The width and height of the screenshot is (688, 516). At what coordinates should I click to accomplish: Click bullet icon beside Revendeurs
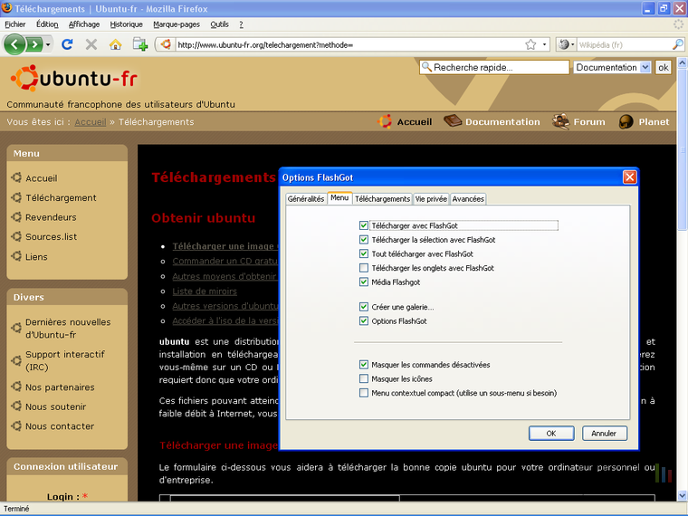tap(16, 216)
